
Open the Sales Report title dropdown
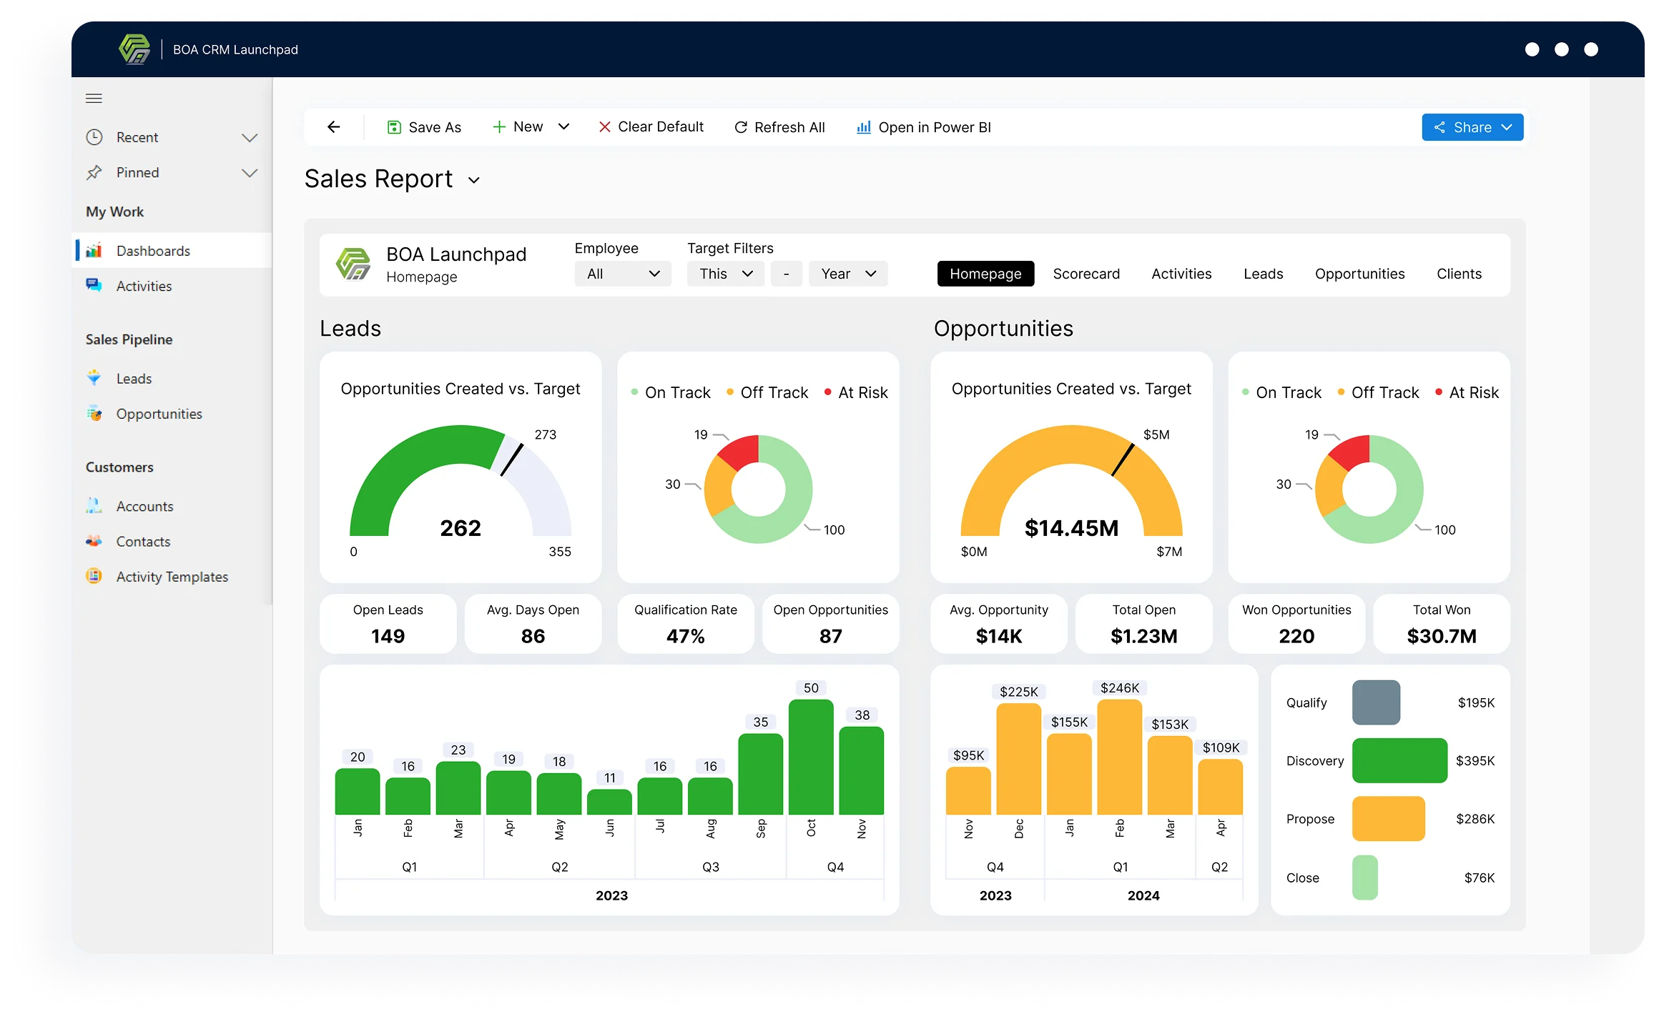(473, 180)
